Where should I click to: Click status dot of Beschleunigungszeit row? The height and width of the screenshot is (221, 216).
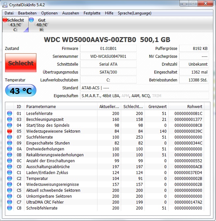tap(10, 119)
